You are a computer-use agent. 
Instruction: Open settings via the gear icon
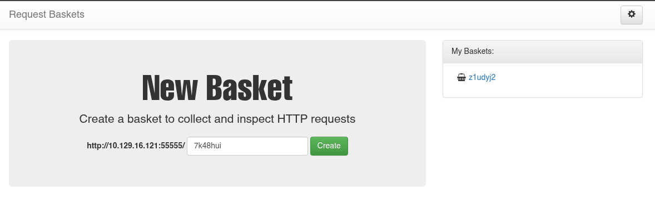(631, 15)
